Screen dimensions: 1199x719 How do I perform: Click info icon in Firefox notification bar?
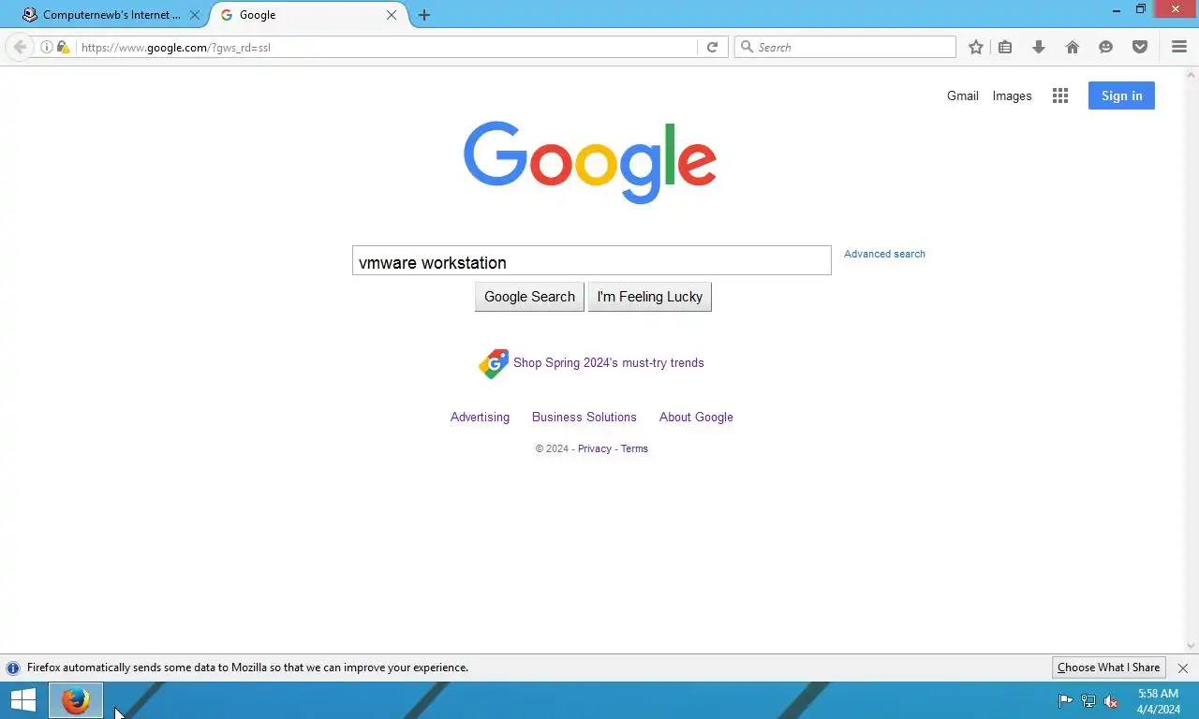click(13, 668)
